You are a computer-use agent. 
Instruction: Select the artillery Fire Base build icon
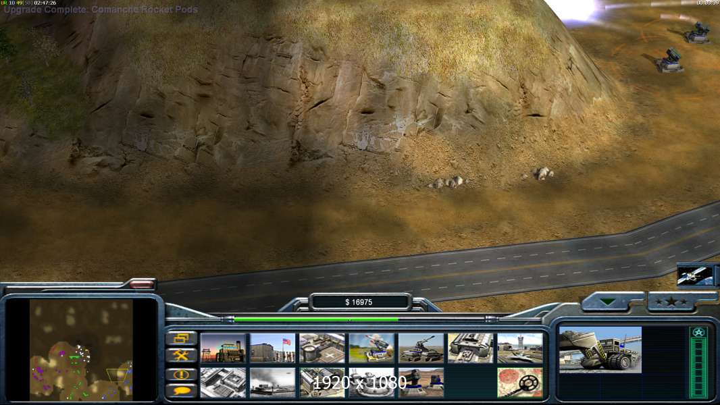(x=421, y=348)
